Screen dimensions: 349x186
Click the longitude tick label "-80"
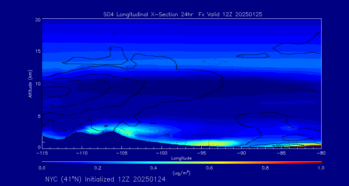click(x=321, y=153)
